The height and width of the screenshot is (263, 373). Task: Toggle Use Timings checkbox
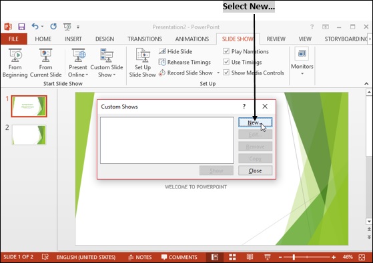[x=226, y=62]
